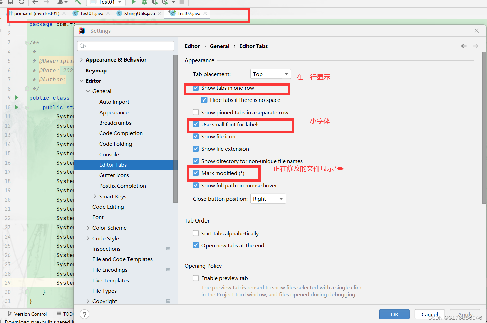Screen dimensions: 487x323
Task: Click project-level icon beside File Encodings
Action: coord(168,270)
